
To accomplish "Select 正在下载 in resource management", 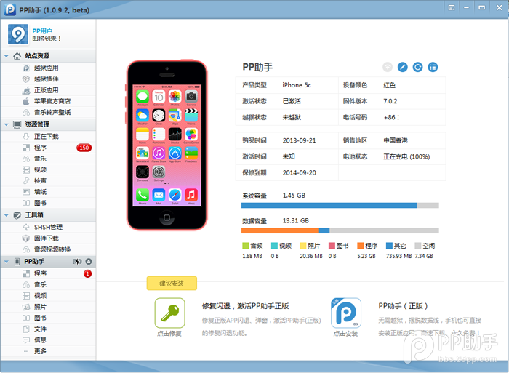I will 47,136.
